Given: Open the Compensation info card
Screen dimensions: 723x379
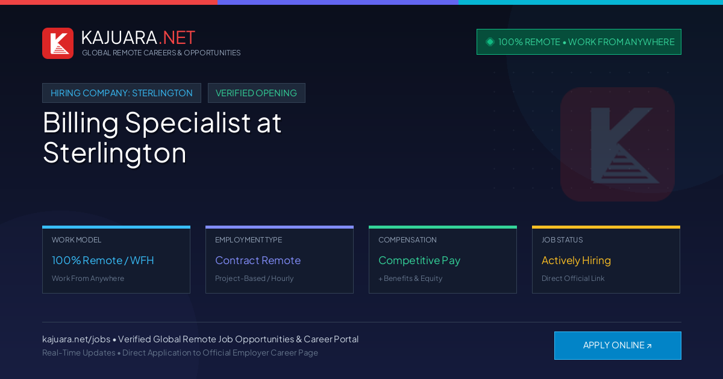Looking at the screenshot, I should [443, 260].
